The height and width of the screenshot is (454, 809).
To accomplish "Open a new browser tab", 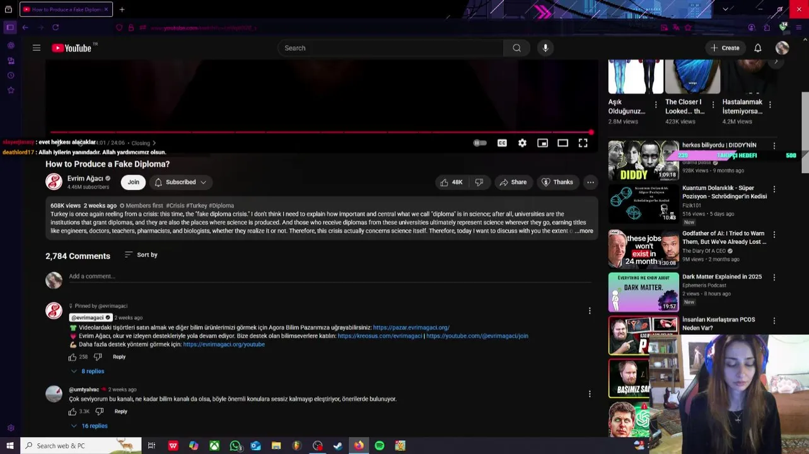I will click(122, 9).
